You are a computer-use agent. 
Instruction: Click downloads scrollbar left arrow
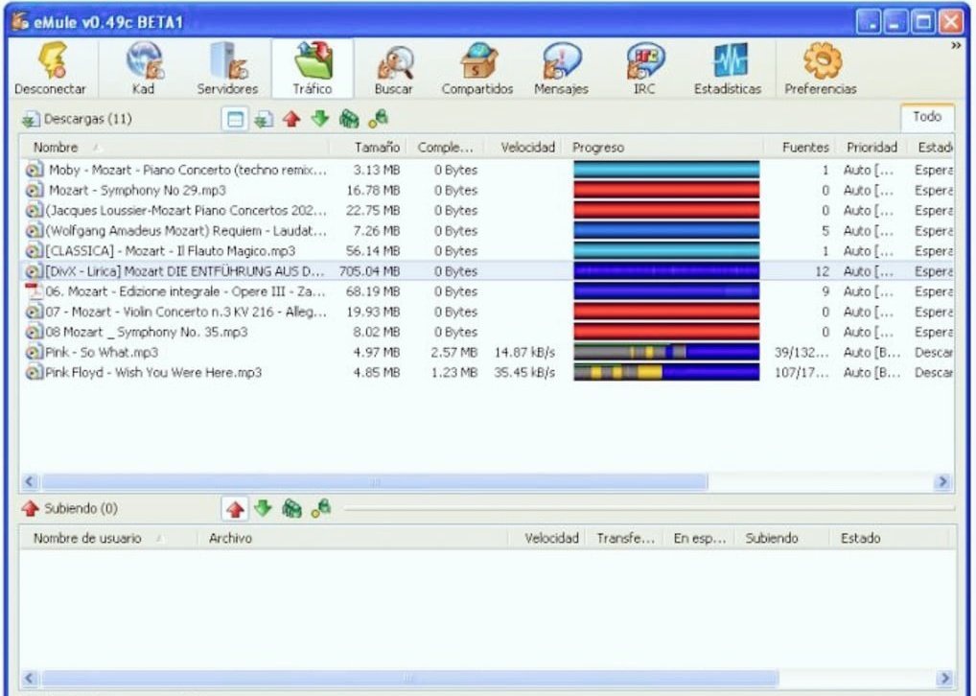click(x=30, y=482)
